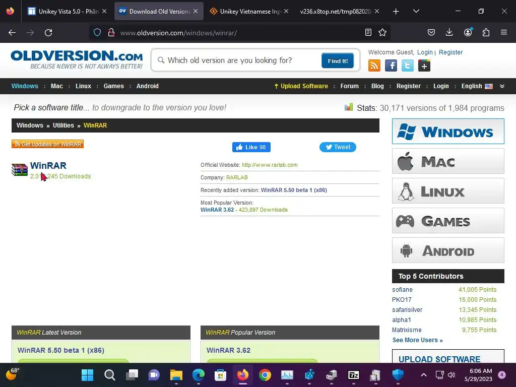Open the Pocket save icon
Screen dimensions: 516x387
coord(431,32)
